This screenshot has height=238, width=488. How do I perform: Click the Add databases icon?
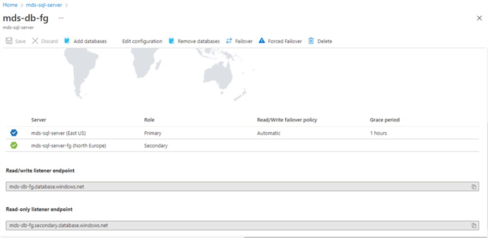click(x=67, y=41)
